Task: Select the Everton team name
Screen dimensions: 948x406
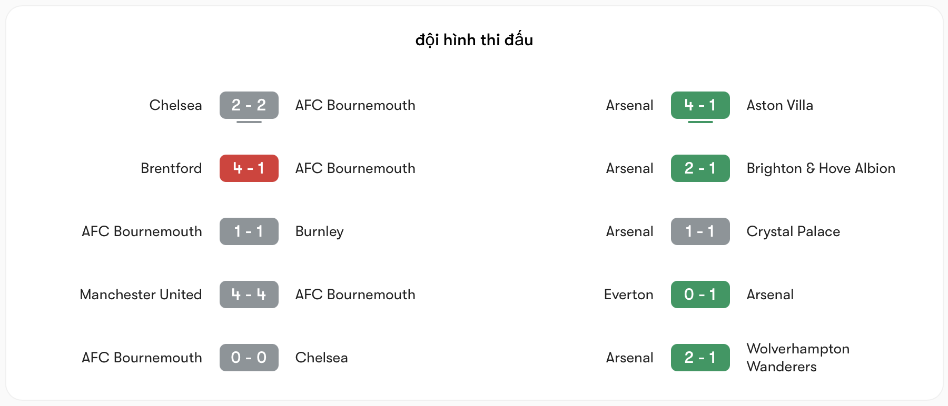Action: (629, 295)
